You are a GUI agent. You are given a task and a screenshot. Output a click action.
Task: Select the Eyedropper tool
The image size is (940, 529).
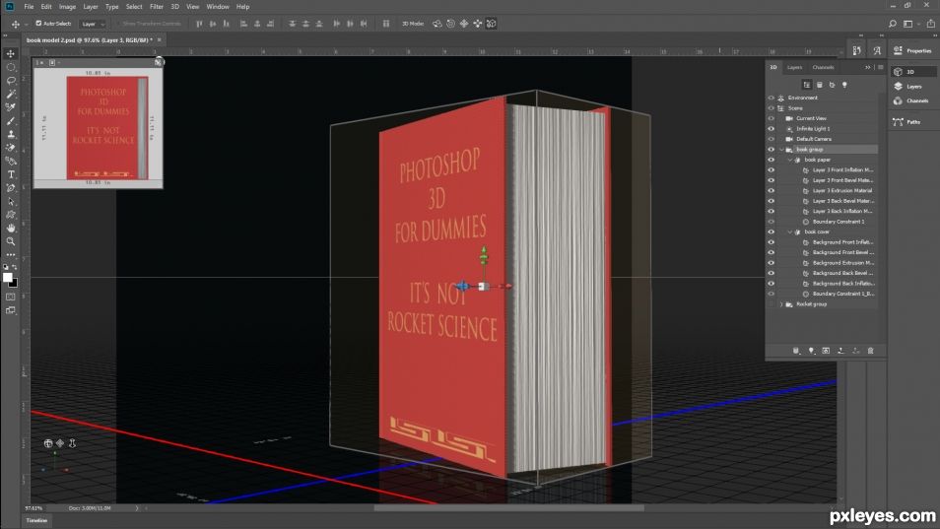click(x=11, y=107)
